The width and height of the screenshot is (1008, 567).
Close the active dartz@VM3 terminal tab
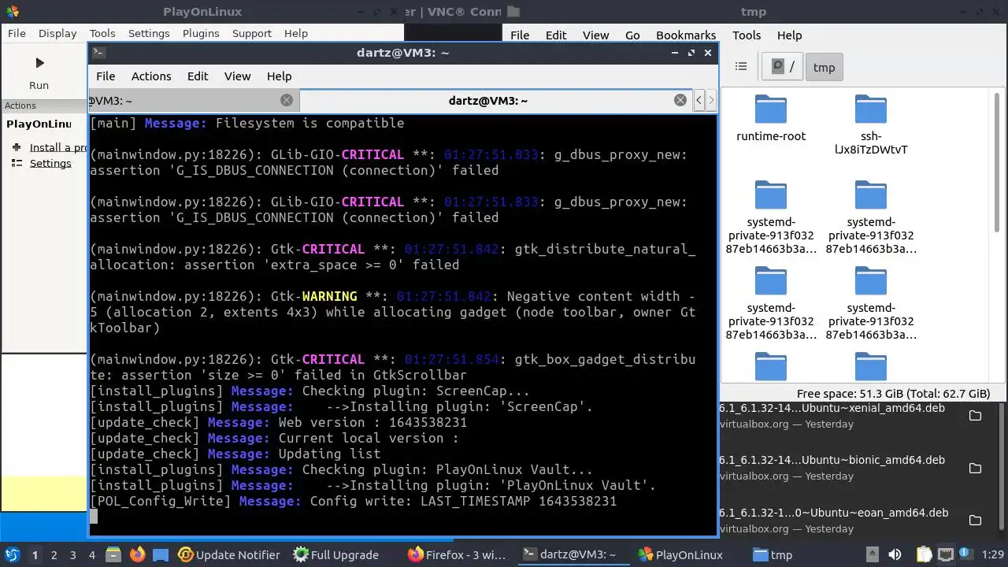click(680, 100)
